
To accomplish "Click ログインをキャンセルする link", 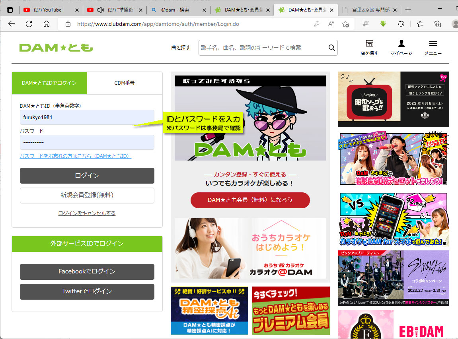I will [87, 213].
